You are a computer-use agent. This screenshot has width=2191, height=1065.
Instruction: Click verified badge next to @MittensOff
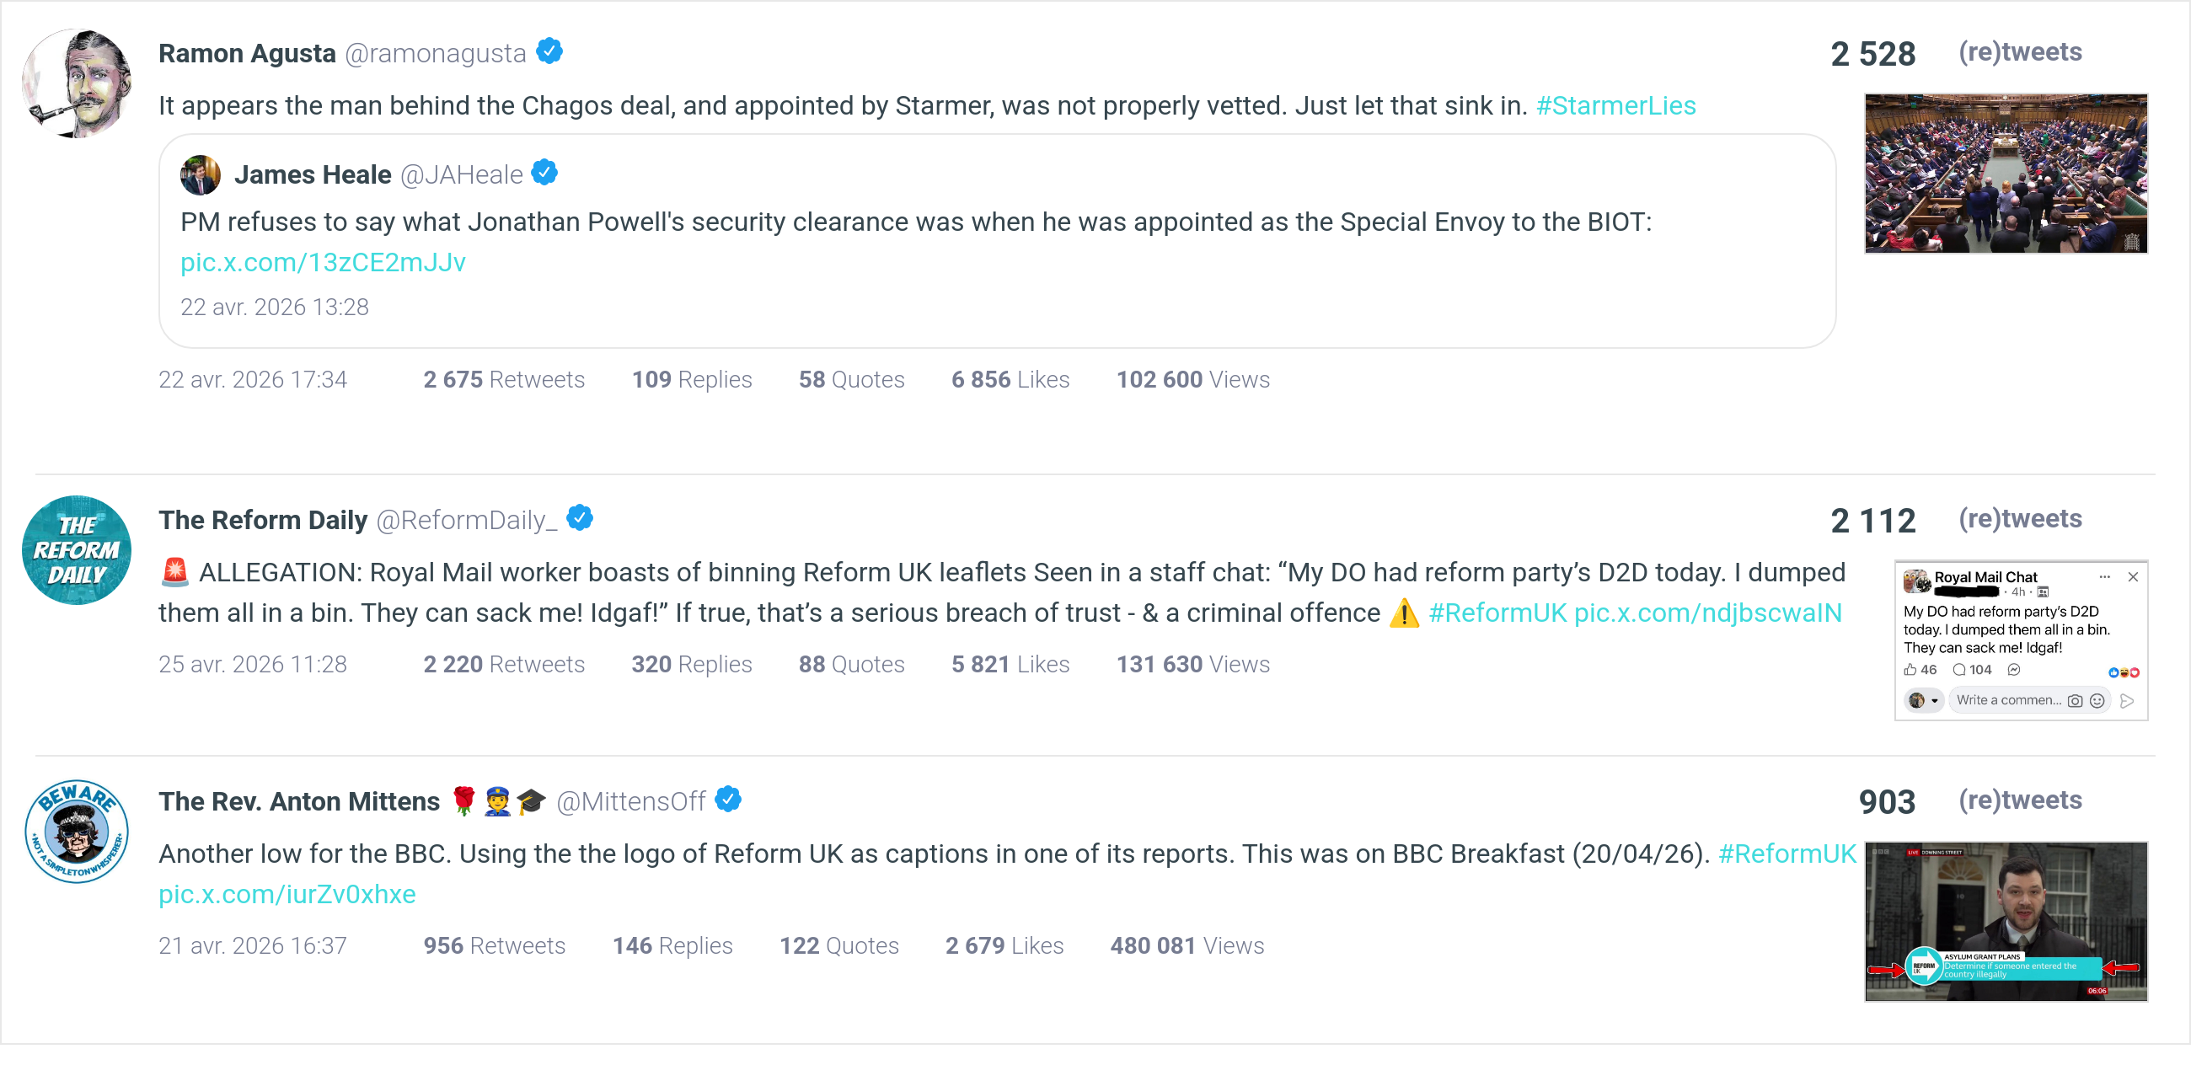pyautogui.click(x=728, y=799)
